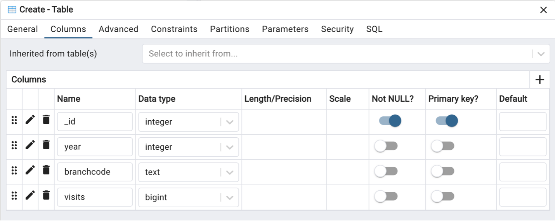The image size is (555, 222).
Task: Enable Not NULL for year column
Action: pos(386,146)
